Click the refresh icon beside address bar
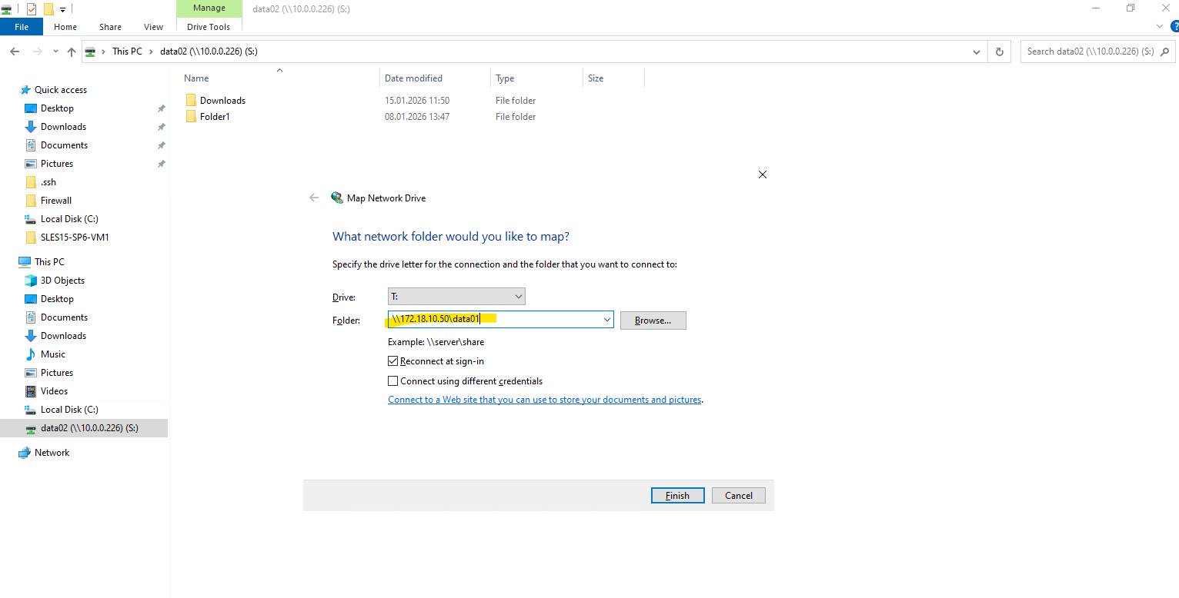1179x598 pixels. tap(999, 51)
